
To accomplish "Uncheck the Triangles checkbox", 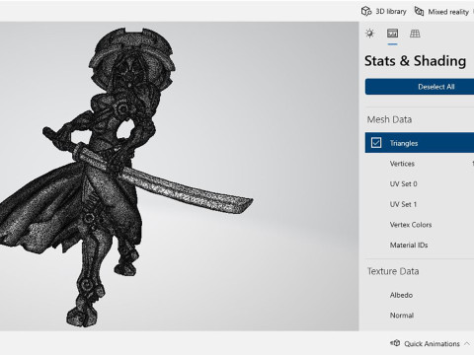I will pos(376,143).
